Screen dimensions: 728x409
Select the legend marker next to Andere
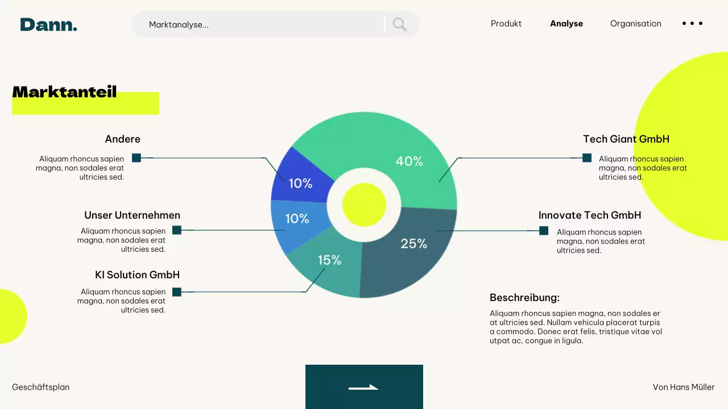point(136,157)
